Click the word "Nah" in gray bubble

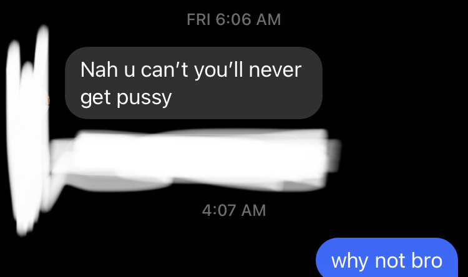[x=99, y=70]
